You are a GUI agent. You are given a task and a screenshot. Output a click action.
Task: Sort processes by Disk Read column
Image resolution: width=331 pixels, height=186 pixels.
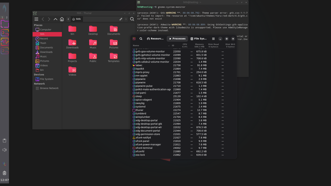(x=213, y=45)
